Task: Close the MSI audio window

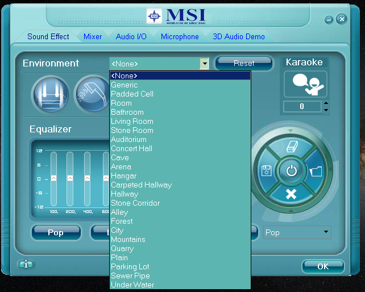Action: point(342,19)
